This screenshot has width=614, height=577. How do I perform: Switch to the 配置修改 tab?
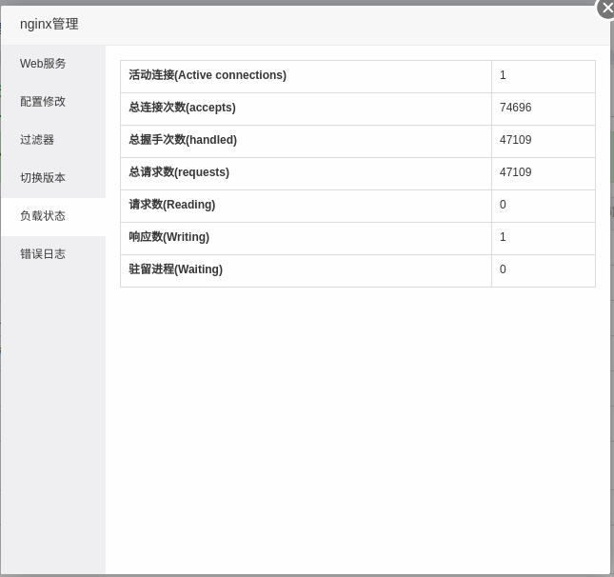(53, 102)
